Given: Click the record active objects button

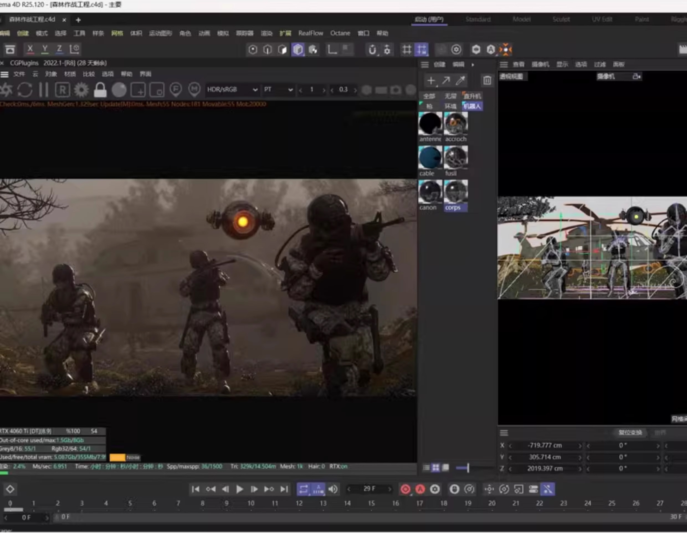Looking at the screenshot, I should click(405, 489).
